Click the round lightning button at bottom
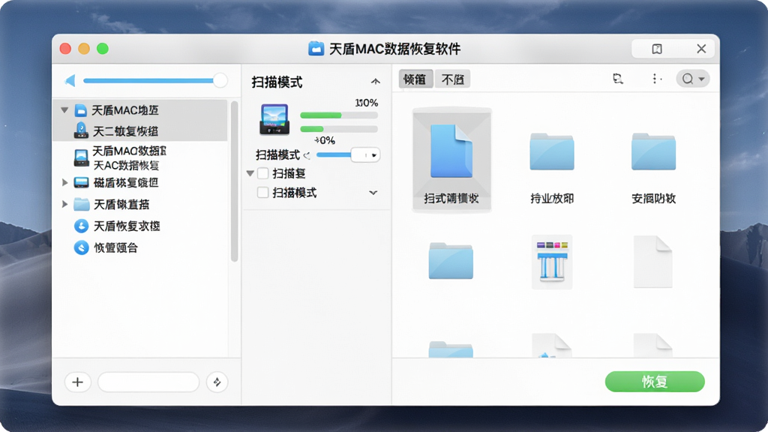Screen dimensions: 768x432 [217, 382]
